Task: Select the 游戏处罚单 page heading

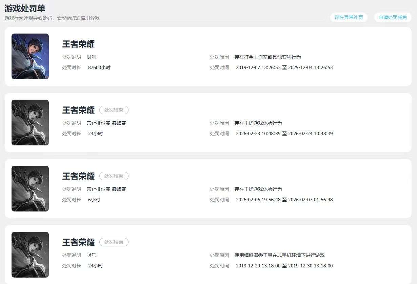Action: point(25,8)
